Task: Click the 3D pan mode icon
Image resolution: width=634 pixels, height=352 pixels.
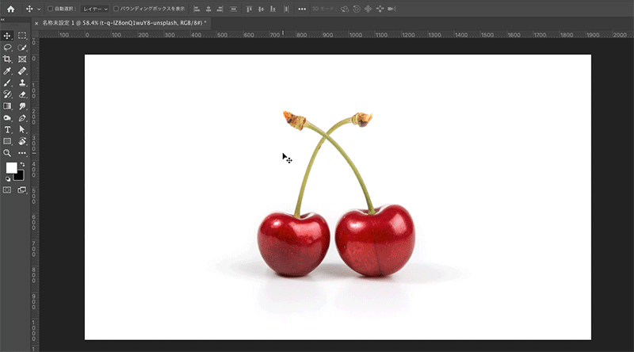Action: pos(368,9)
